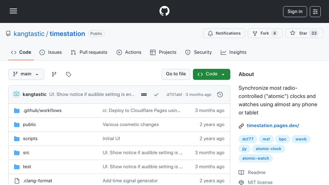
Task: Select the dcf77 topic tag
Action: pos(248,139)
